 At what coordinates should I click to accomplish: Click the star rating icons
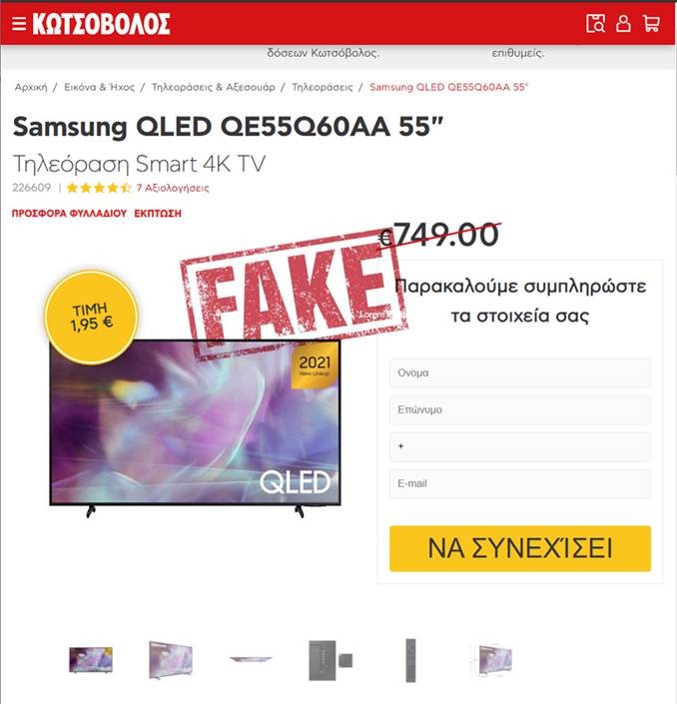(99, 188)
